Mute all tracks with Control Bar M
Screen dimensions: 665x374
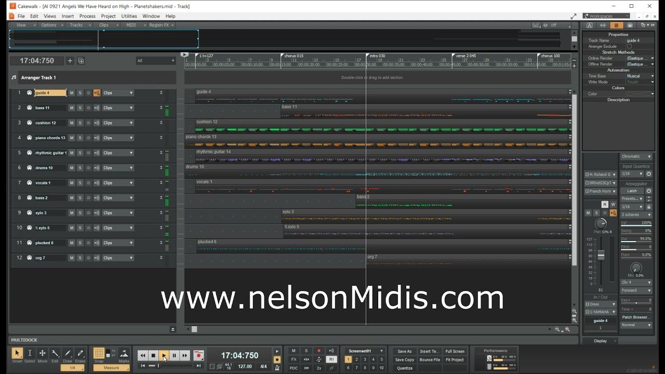(294, 351)
